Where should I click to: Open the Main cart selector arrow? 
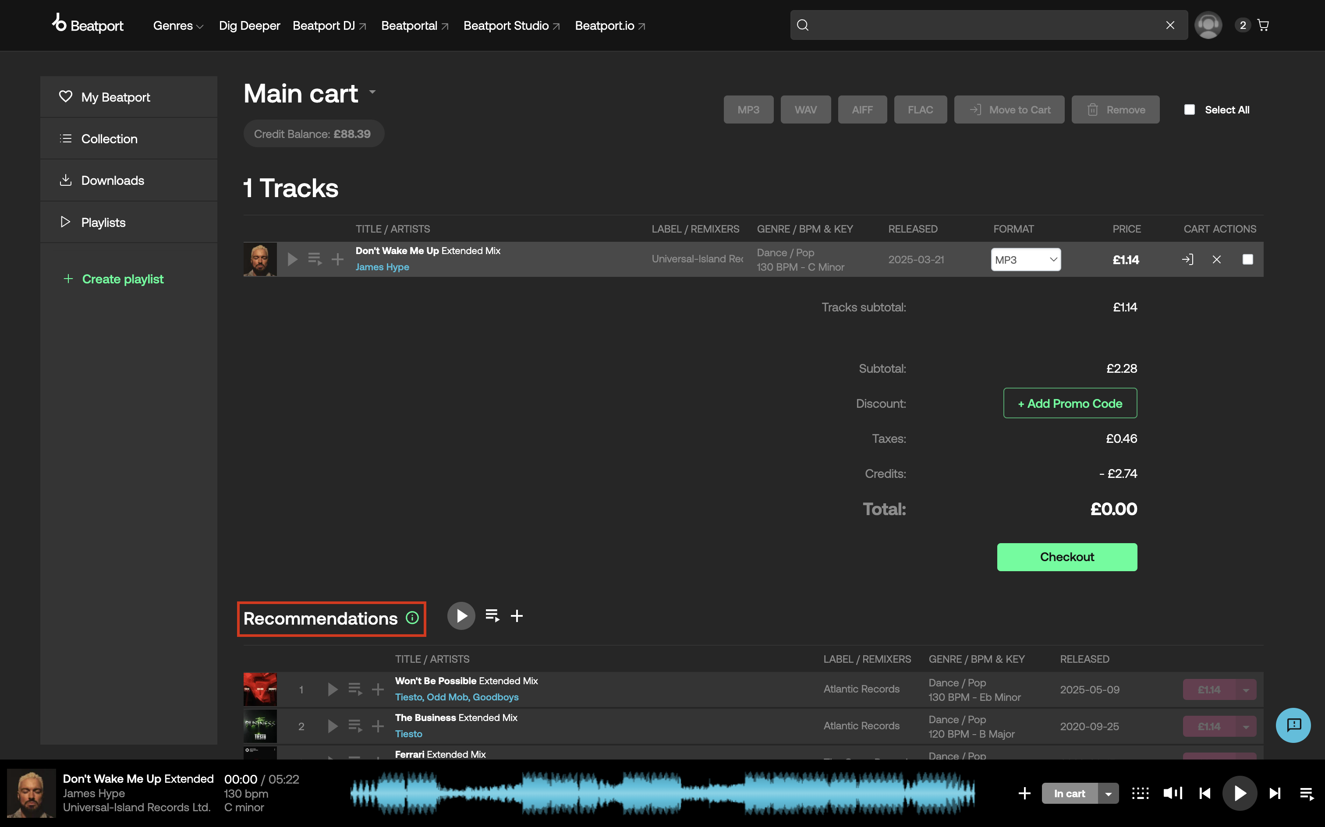(372, 92)
